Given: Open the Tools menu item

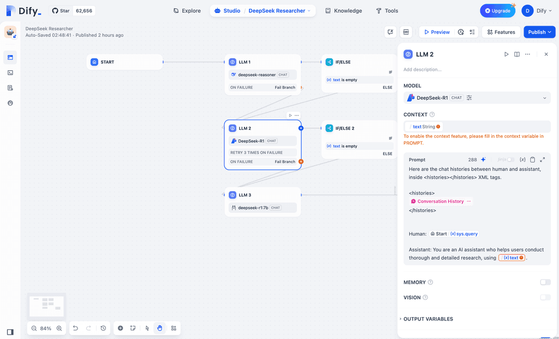Looking at the screenshot, I should [x=387, y=10].
